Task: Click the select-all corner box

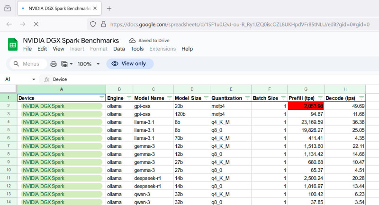Action: click(9, 89)
